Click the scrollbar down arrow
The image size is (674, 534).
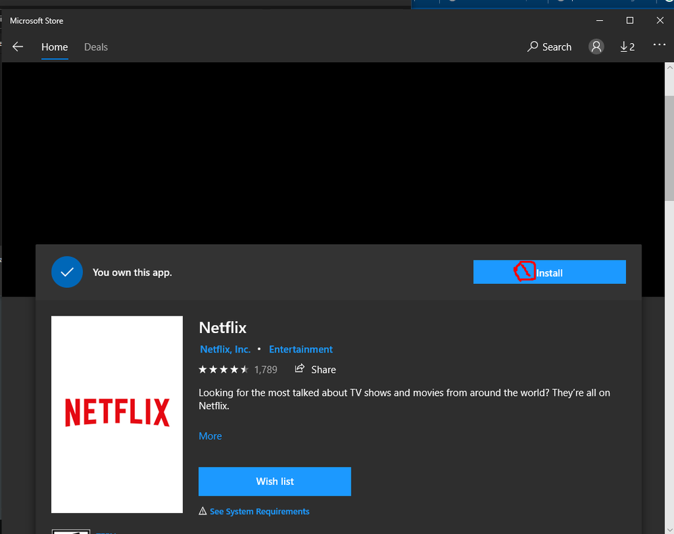point(669,529)
